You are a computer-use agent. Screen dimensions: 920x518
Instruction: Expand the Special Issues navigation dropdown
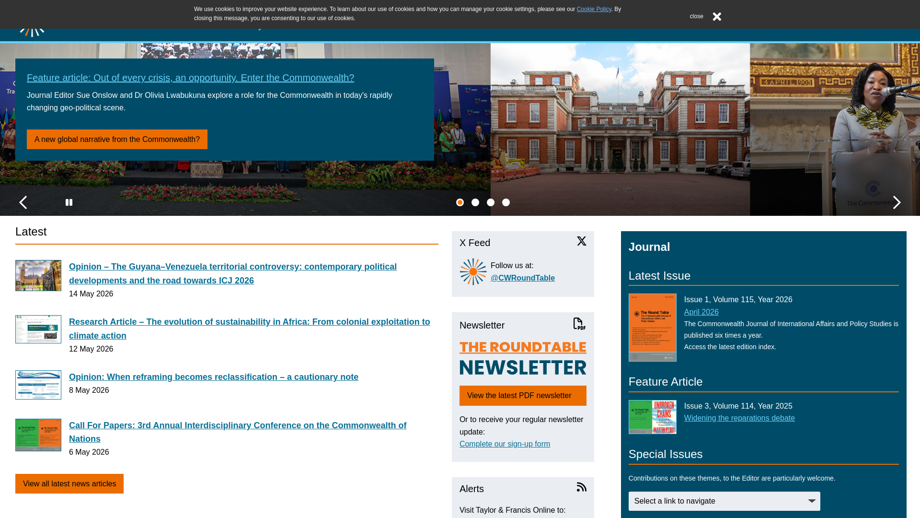click(724, 501)
